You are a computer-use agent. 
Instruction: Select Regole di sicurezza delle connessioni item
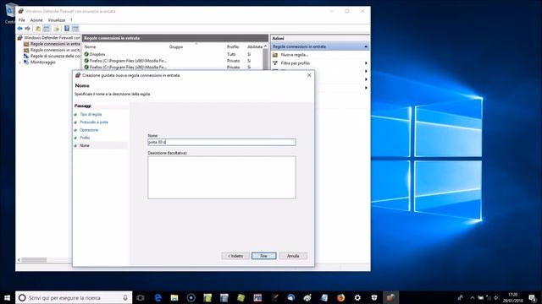pyautogui.click(x=52, y=56)
